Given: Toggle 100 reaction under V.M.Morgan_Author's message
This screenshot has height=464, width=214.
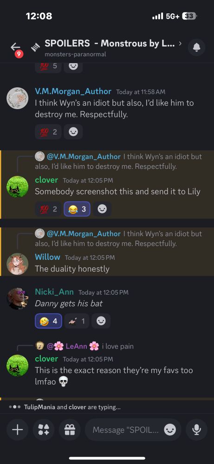Looking at the screenshot, I should click(x=48, y=132).
